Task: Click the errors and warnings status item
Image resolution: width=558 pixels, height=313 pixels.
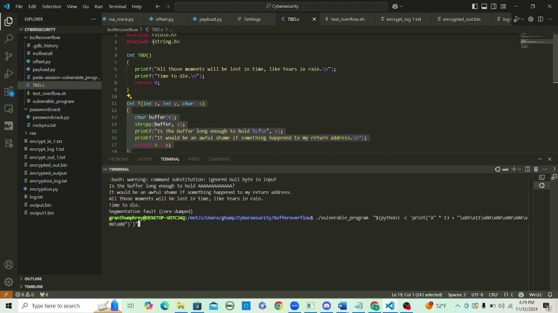Action: pos(25,294)
